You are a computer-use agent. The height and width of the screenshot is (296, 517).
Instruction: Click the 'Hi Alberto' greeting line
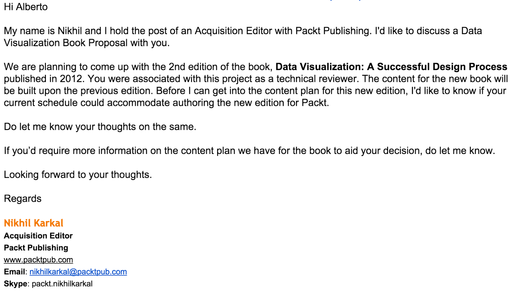(x=26, y=7)
